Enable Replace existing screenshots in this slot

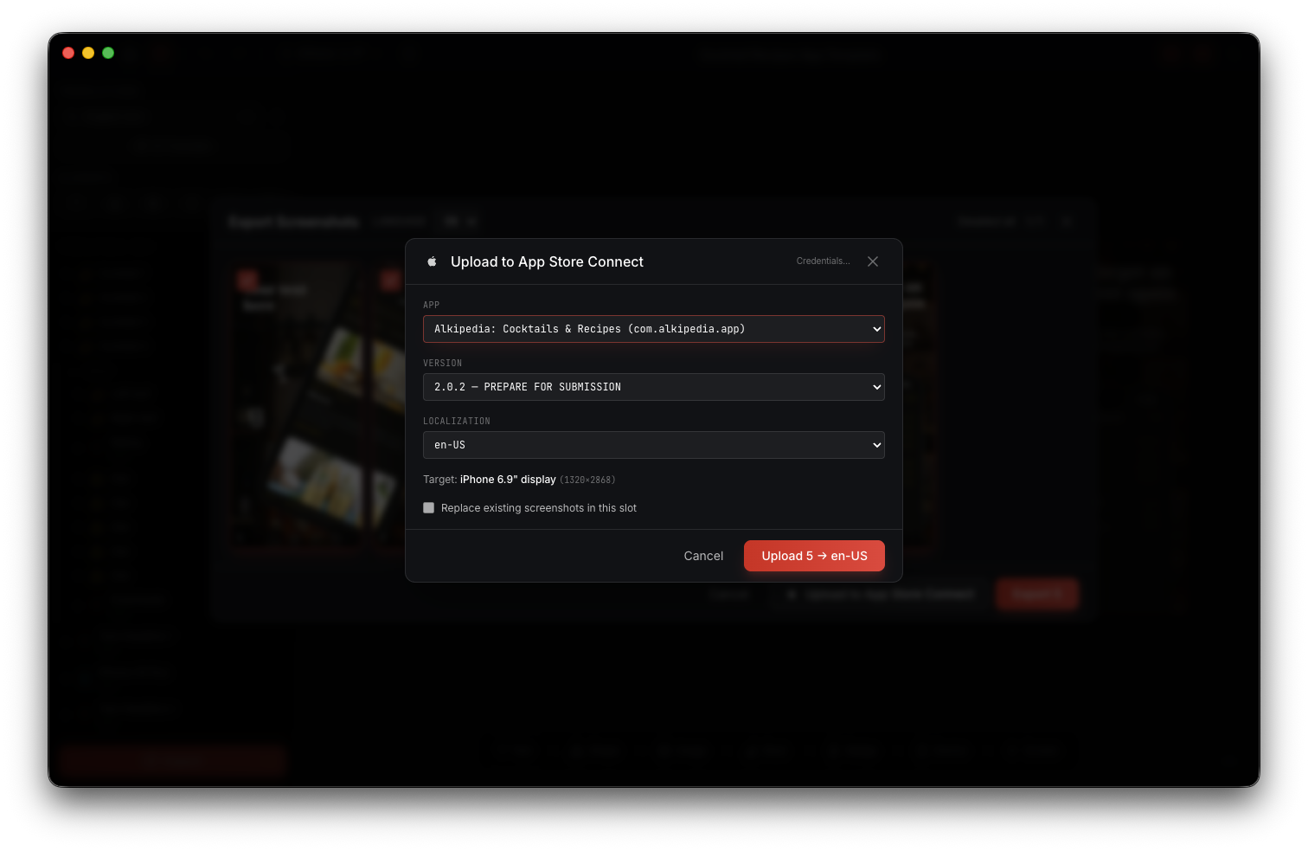[x=428, y=508]
